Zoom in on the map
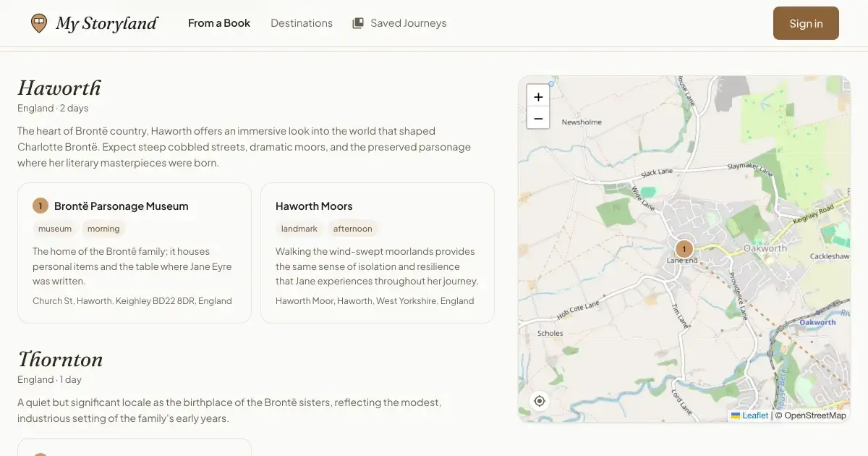The image size is (868, 456). 538,97
